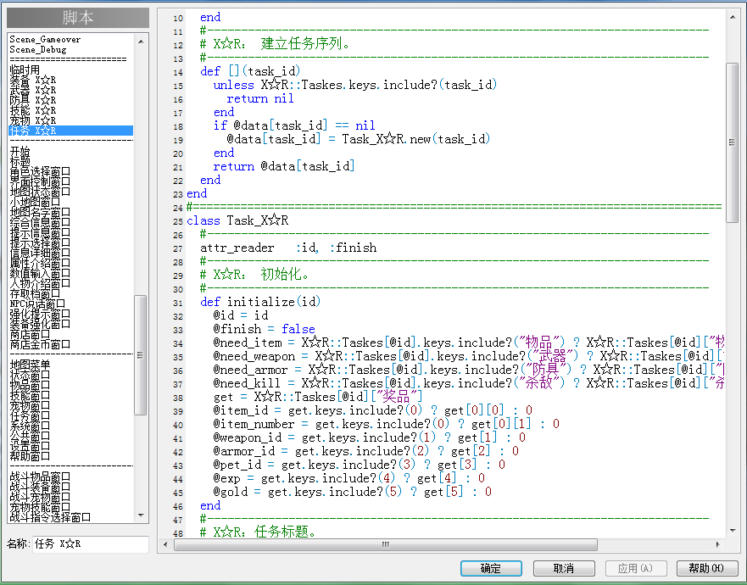Click the horizontal scrollbar left arrow
This screenshot has width=747, height=585.
click(165, 544)
